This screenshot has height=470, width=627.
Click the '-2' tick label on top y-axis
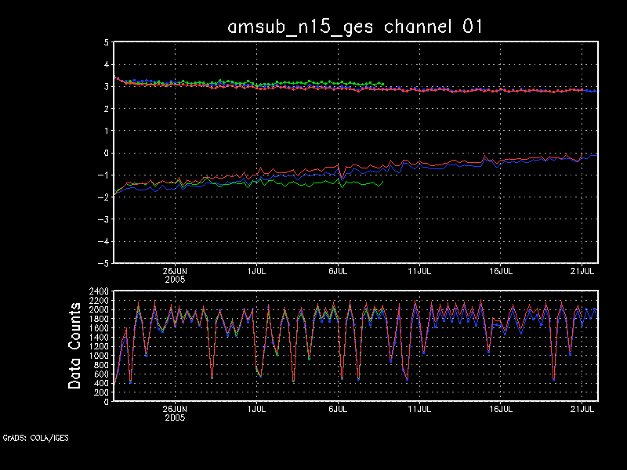coord(103,197)
